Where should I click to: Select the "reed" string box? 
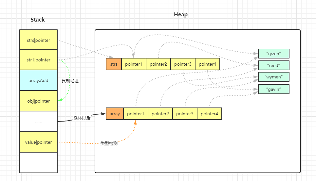point(274,65)
